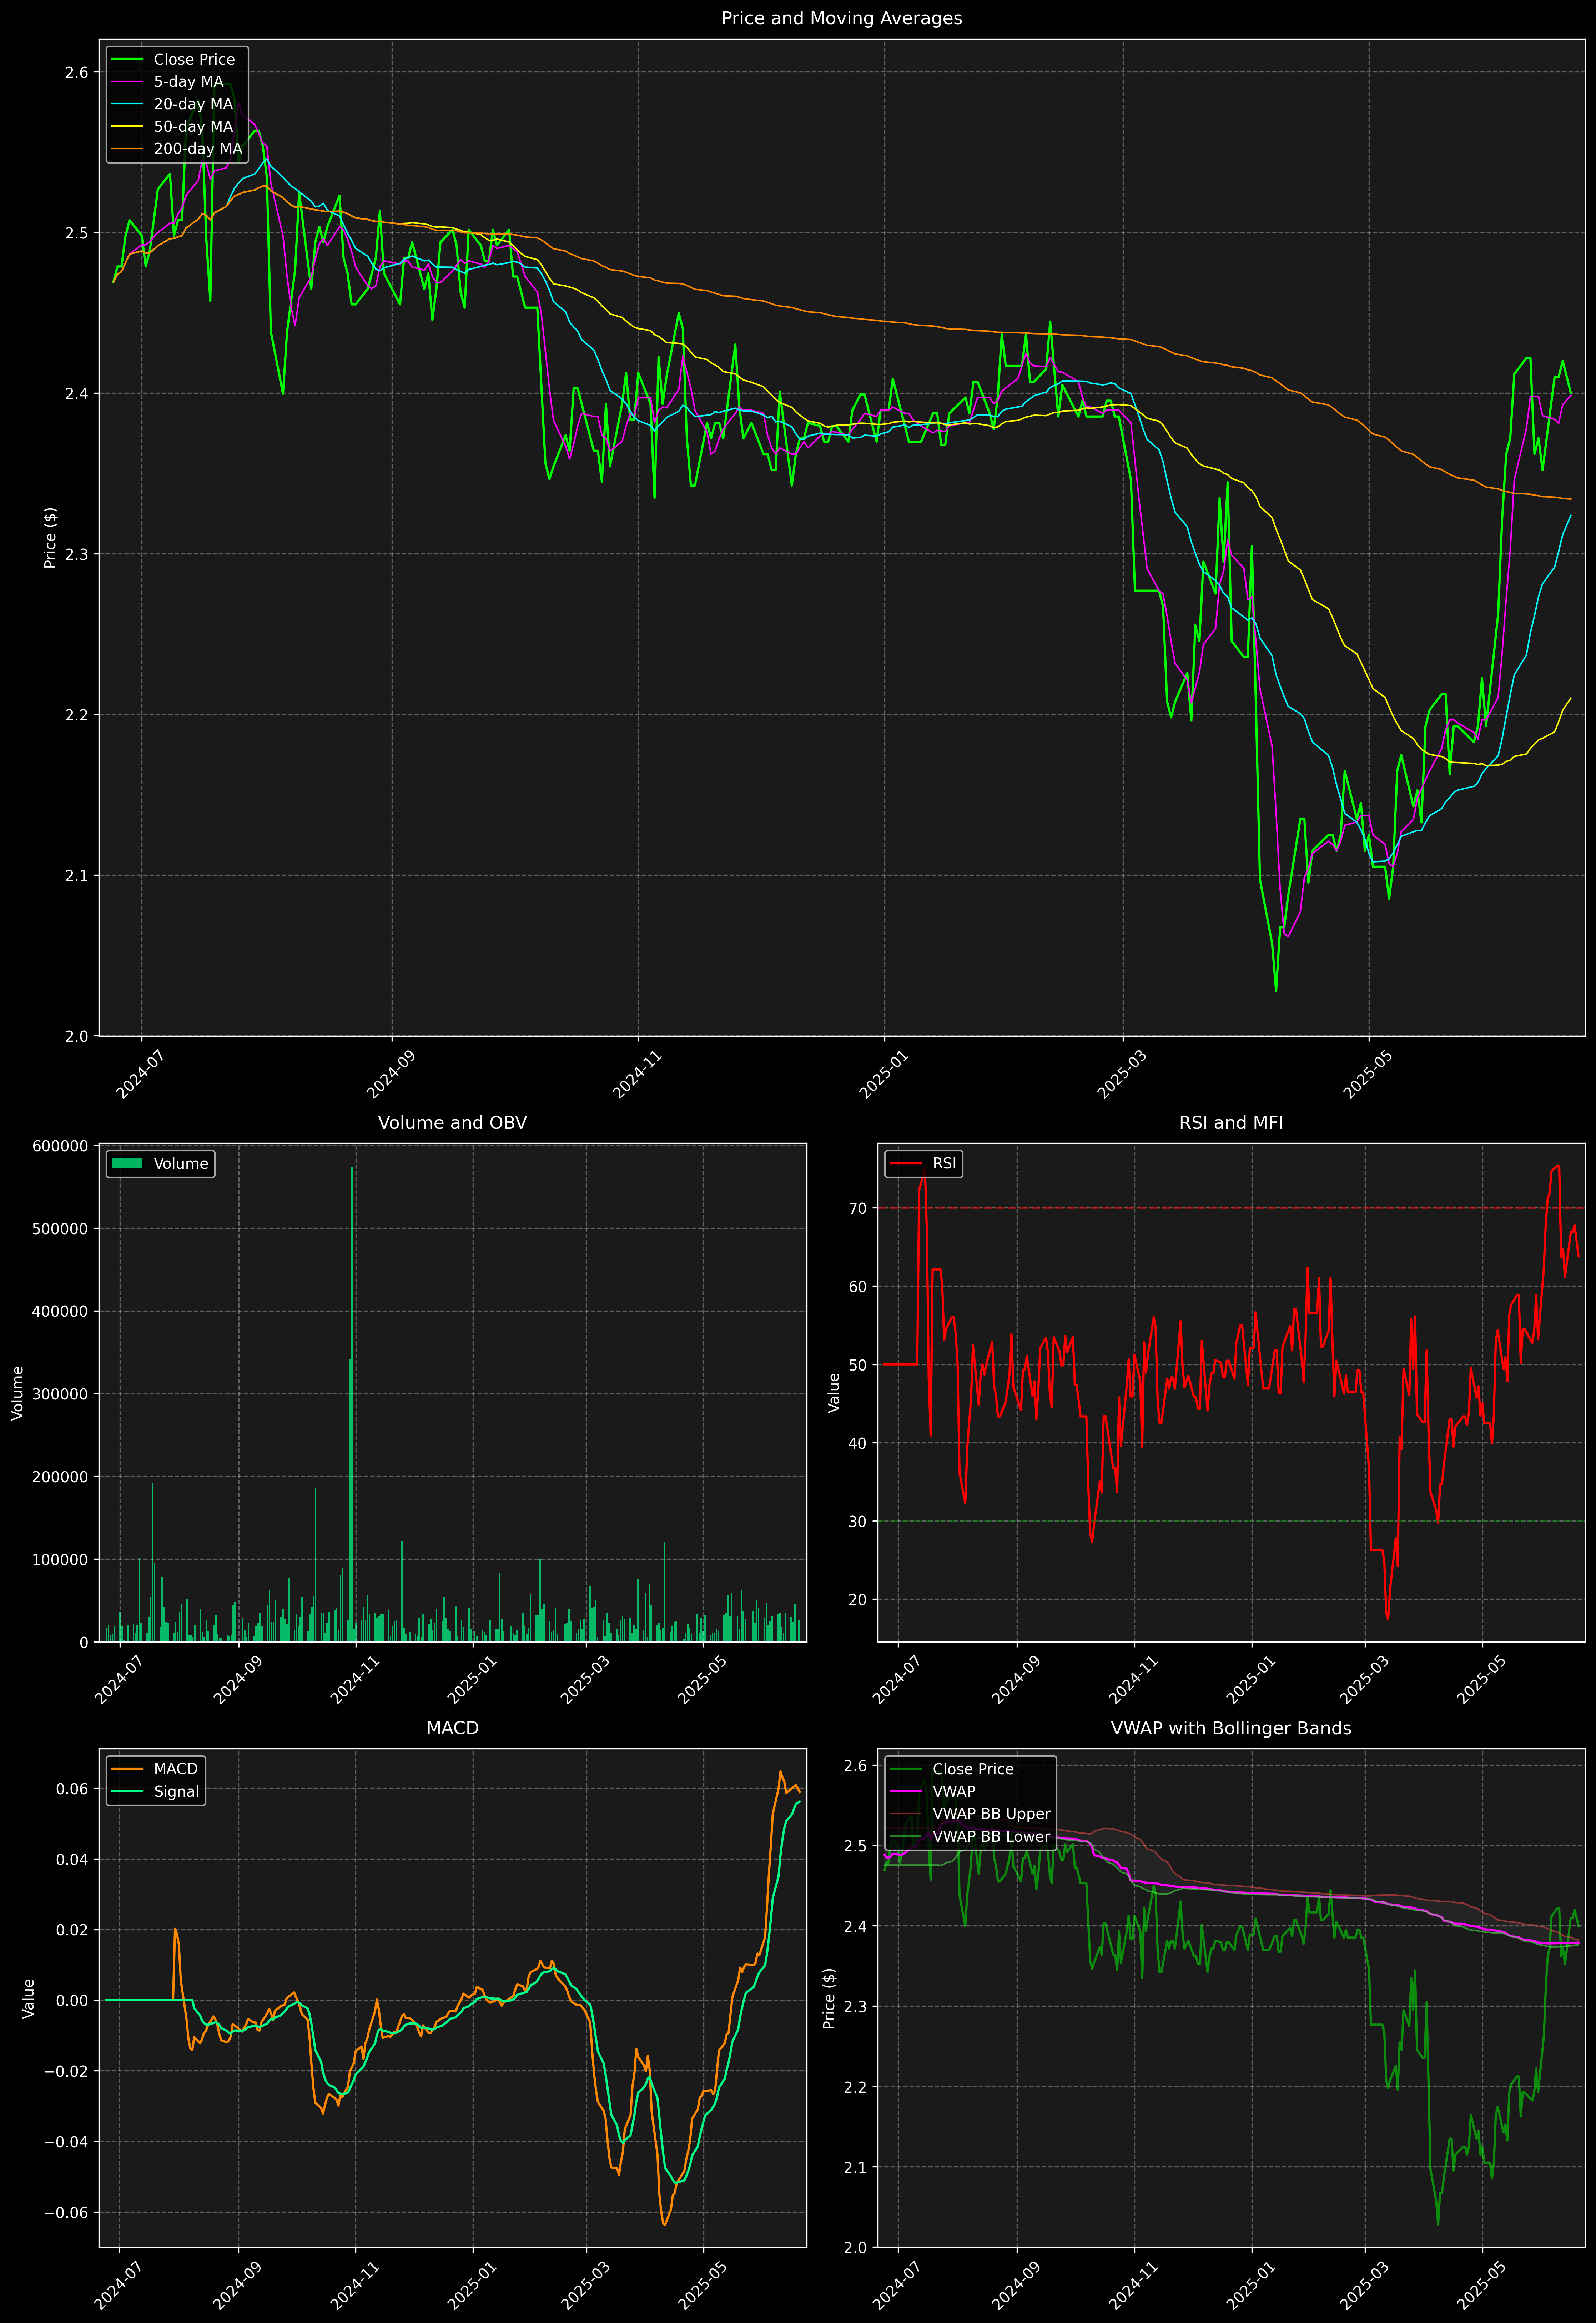Click the 'RSI and MFI' chart title
The width and height of the screenshot is (1596, 2323).
(x=1231, y=1123)
